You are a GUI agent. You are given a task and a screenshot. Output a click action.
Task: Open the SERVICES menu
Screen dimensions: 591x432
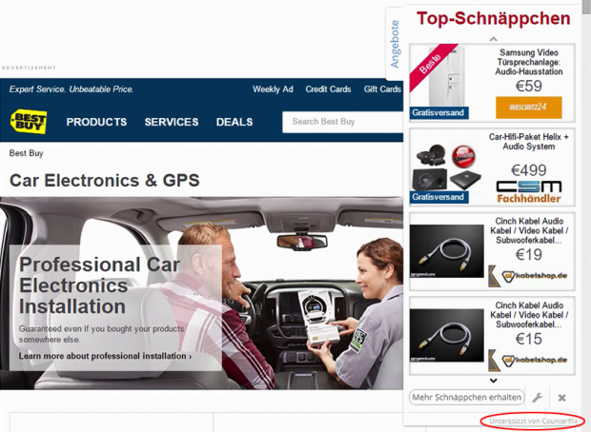click(x=172, y=122)
